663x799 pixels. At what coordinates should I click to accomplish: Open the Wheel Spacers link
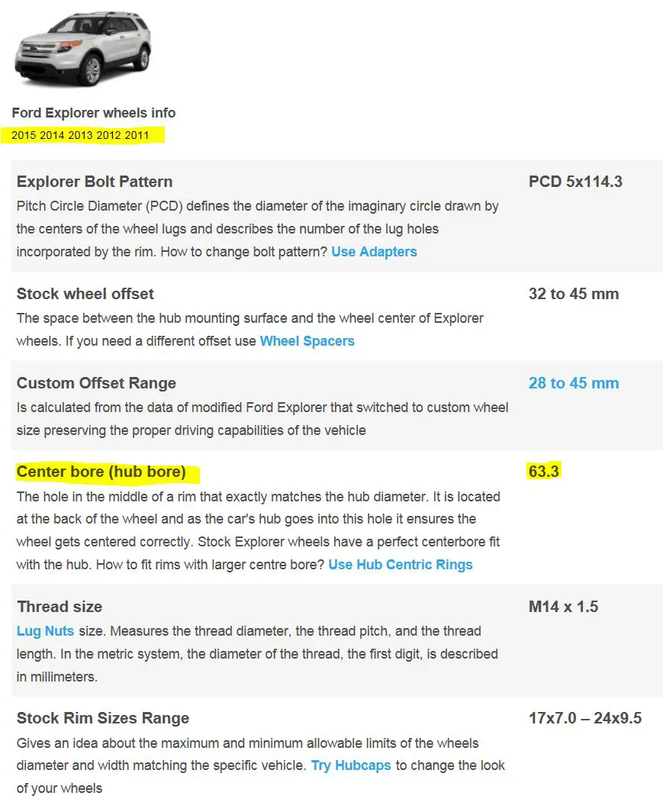[x=307, y=341]
